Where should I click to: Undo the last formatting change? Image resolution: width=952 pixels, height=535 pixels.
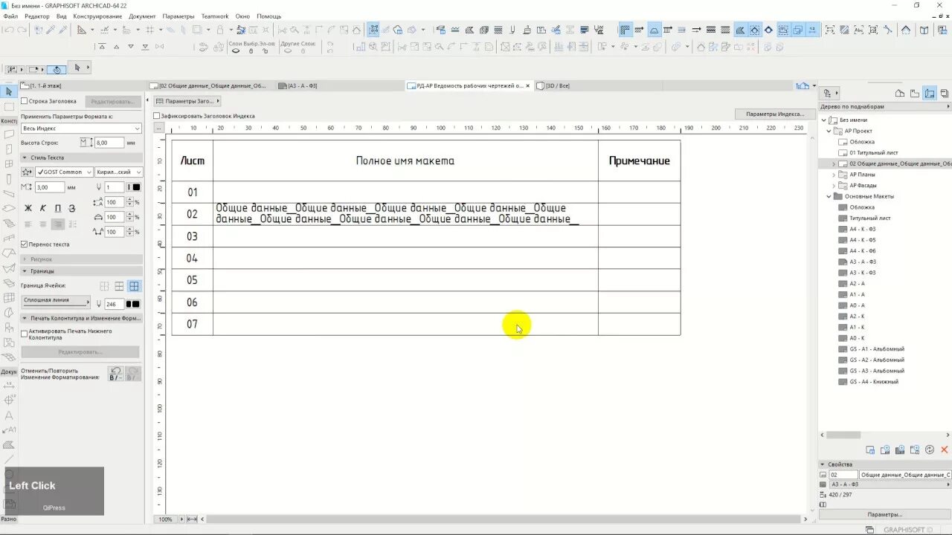116,374
